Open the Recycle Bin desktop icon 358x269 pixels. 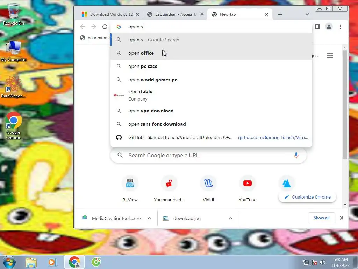point(14,14)
